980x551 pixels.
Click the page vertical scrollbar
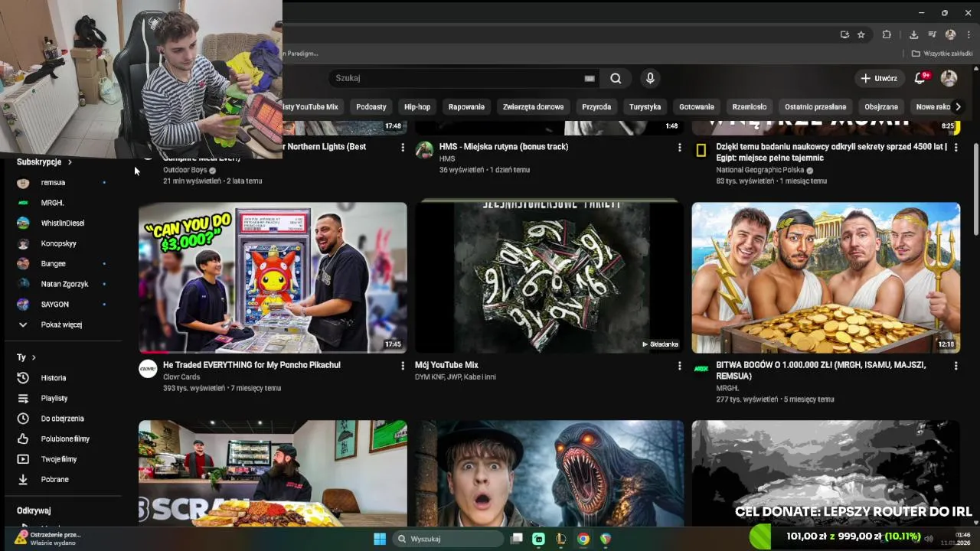975,187
